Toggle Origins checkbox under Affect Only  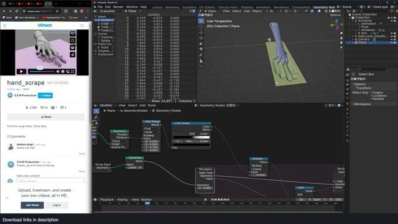[371, 93]
